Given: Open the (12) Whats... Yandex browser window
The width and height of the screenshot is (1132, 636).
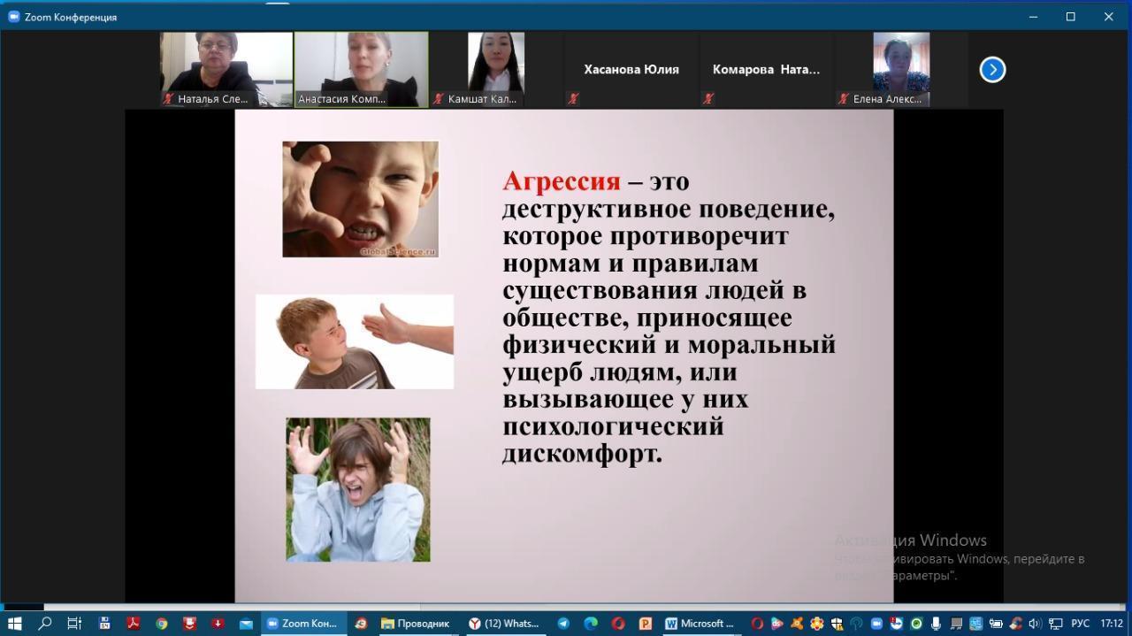Looking at the screenshot, I should [x=504, y=624].
